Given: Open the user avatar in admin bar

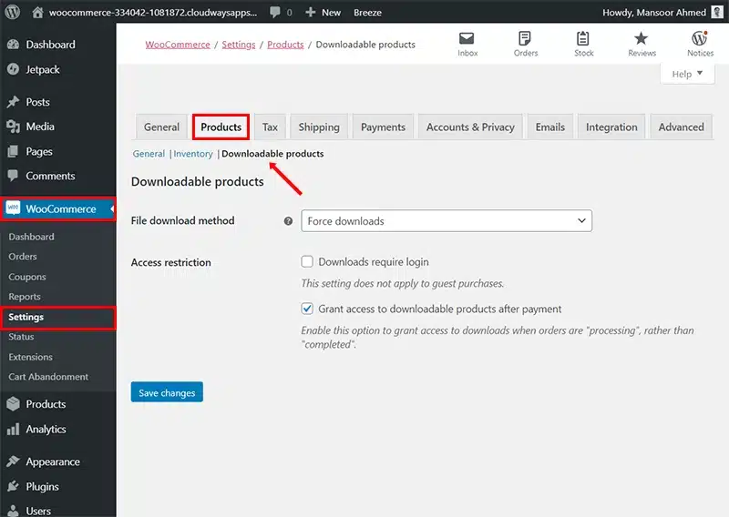Looking at the screenshot, I should pos(717,12).
